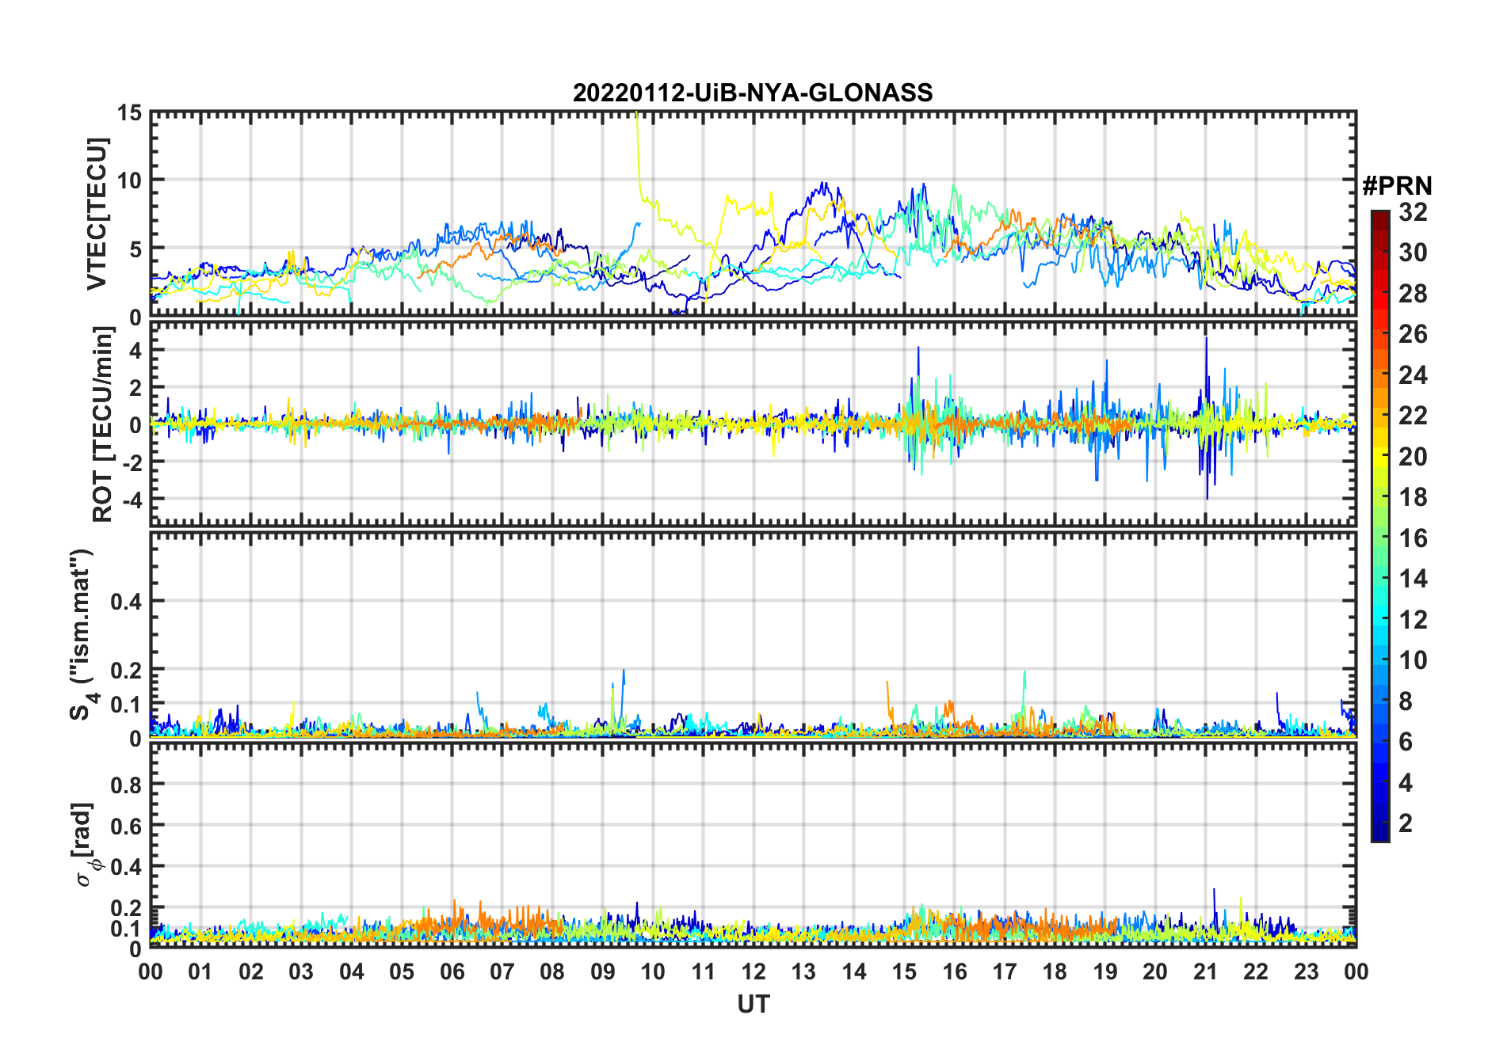Viewport: 1507px width, 1053px height.
Task: Click the ROT y-axis tick label -2
Action: (131, 462)
